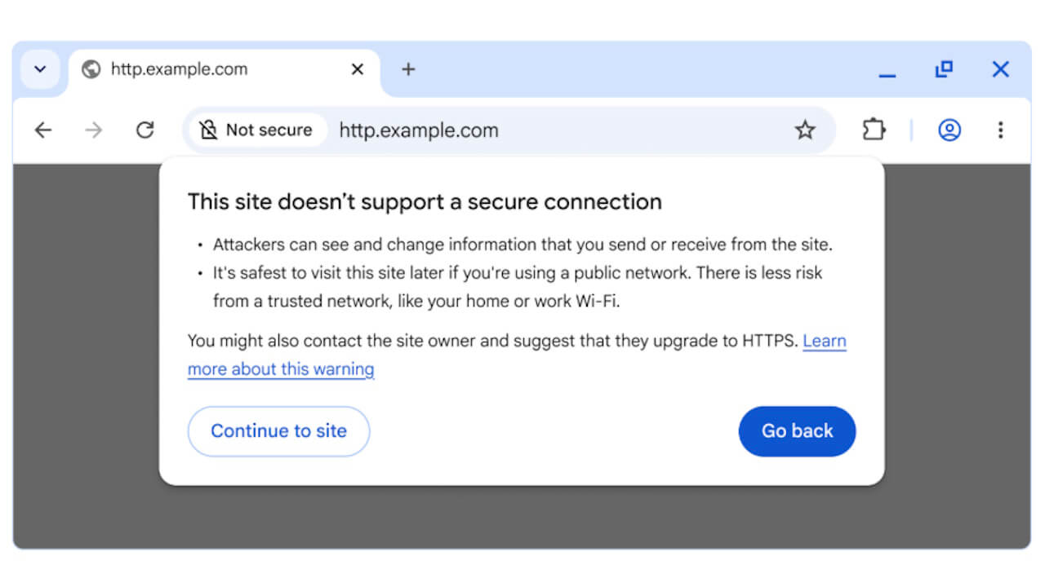This screenshot has width=1045, height=587.
Task: Click the back arrow navigation button
Action: pyautogui.click(x=42, y=130)
